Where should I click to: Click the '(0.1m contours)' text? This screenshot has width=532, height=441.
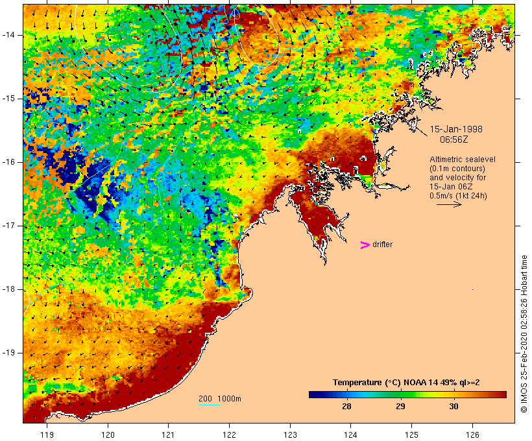point(457,169)
